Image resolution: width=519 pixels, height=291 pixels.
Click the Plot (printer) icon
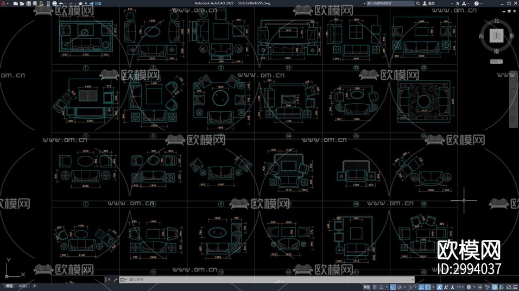pos(54,3)
